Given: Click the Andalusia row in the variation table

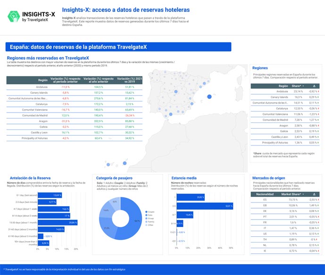Looking at the screenshot, I should (x=75, y=87).
